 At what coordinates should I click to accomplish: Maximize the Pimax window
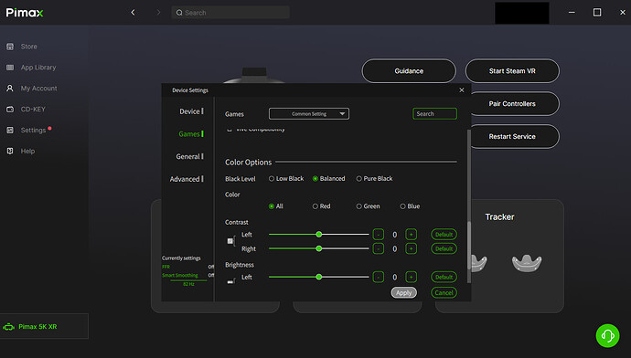[x=597, y=13]
